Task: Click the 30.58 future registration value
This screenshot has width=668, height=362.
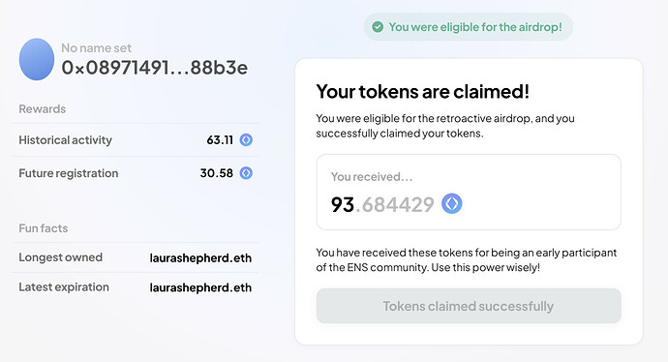Action: point(217,173)
